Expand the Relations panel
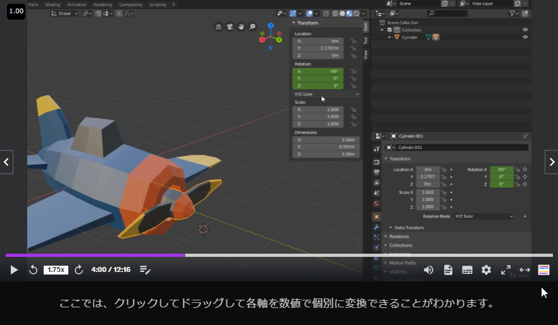 [399, 237]
